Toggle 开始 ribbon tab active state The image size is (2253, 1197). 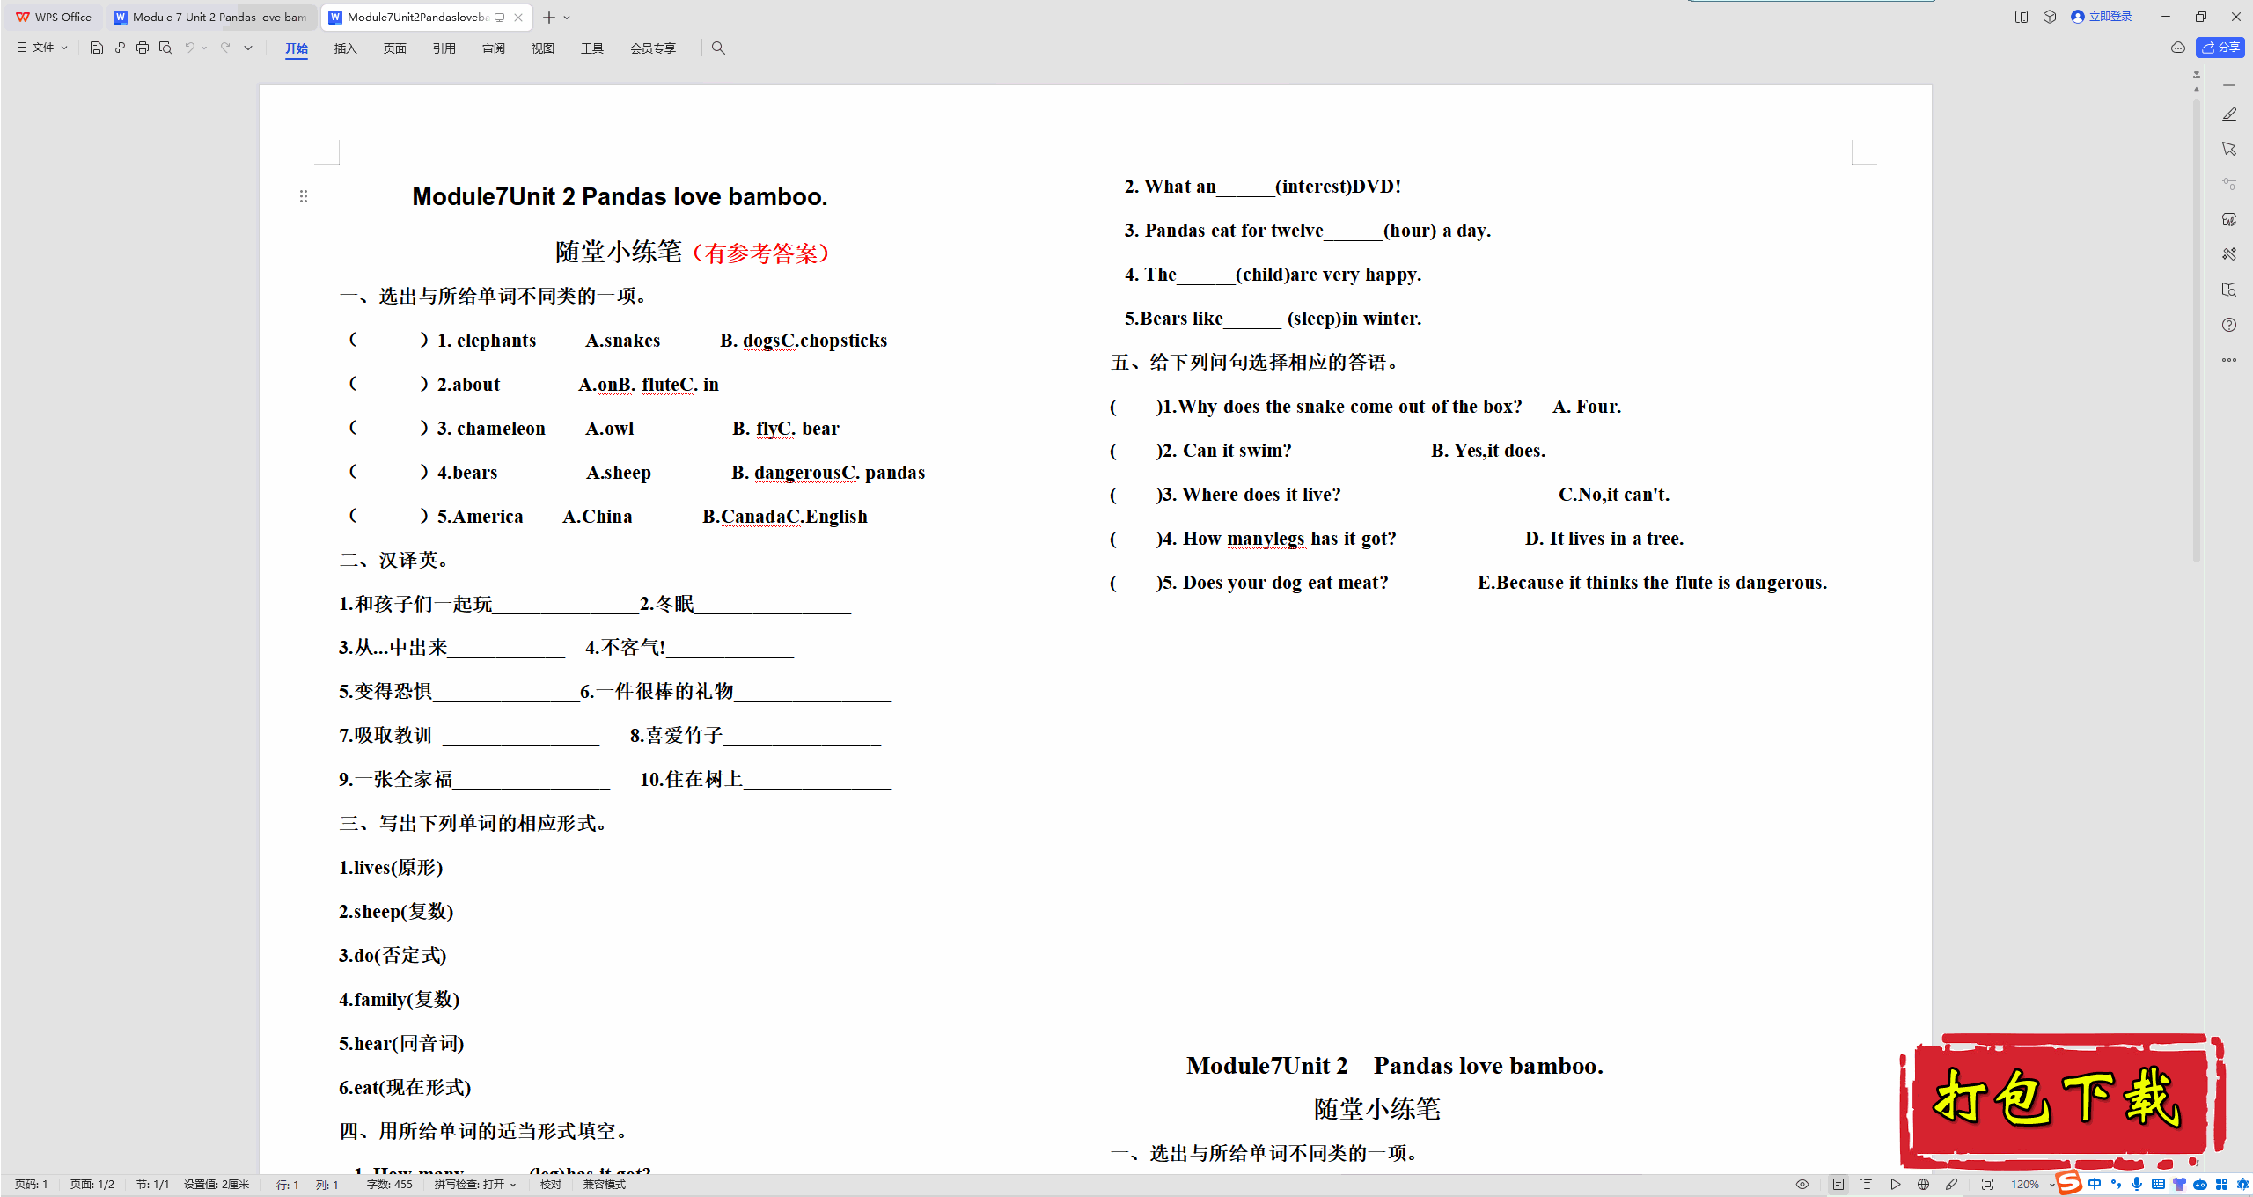click(x=295, y=48)
